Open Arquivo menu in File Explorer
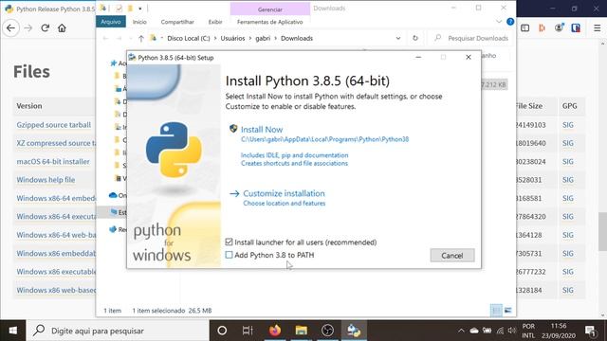 pyautogui.click(x=111, y=22)
